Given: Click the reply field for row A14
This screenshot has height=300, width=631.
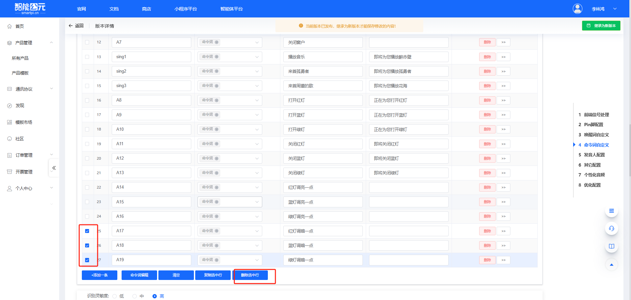Looking at the screenshot, I should tap(409, 187).
